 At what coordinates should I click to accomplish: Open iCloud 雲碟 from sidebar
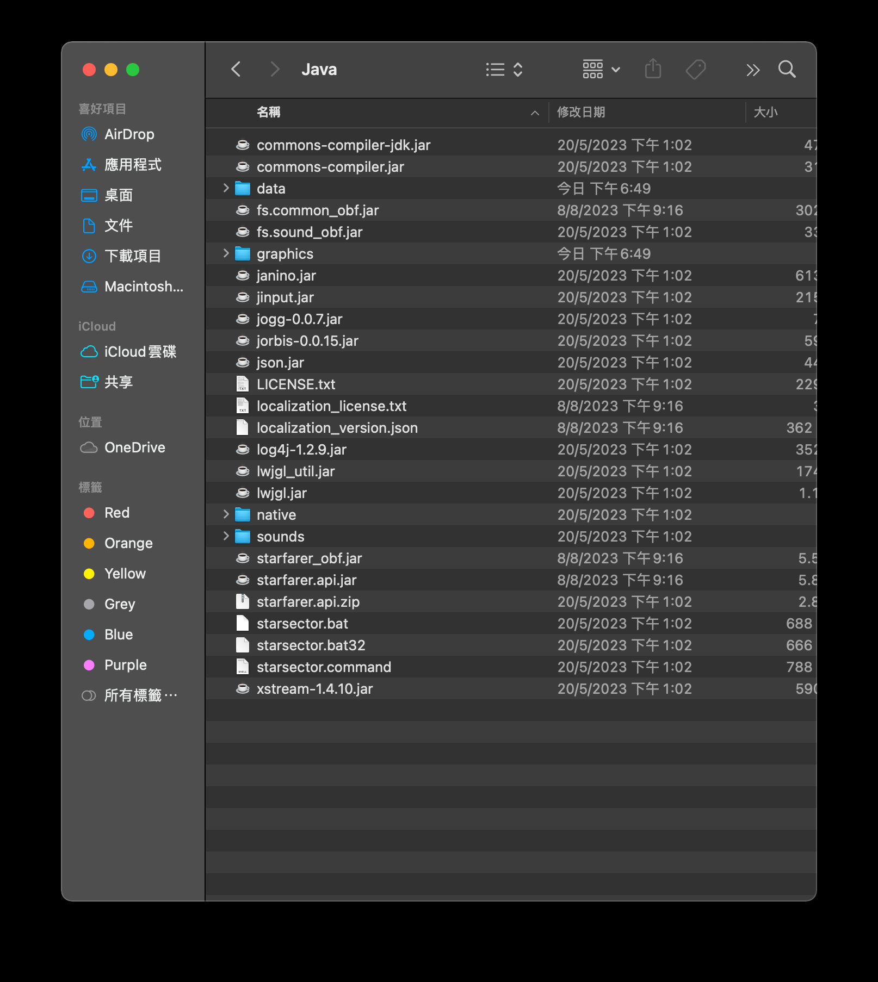140,352
